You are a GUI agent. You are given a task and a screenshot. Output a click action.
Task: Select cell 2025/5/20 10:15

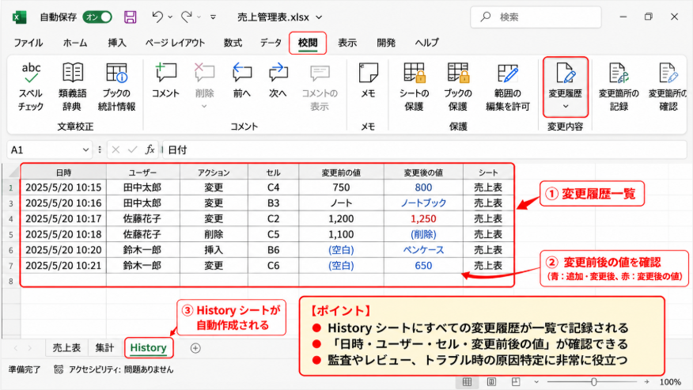63,187
